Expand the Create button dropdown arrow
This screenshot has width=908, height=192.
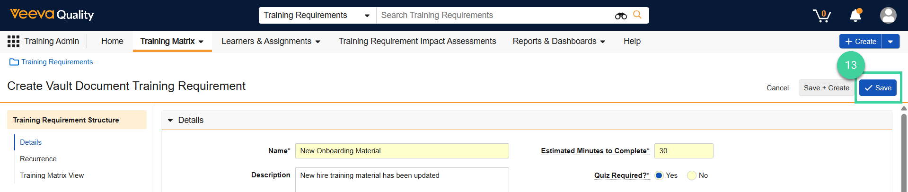coord(890,42)
